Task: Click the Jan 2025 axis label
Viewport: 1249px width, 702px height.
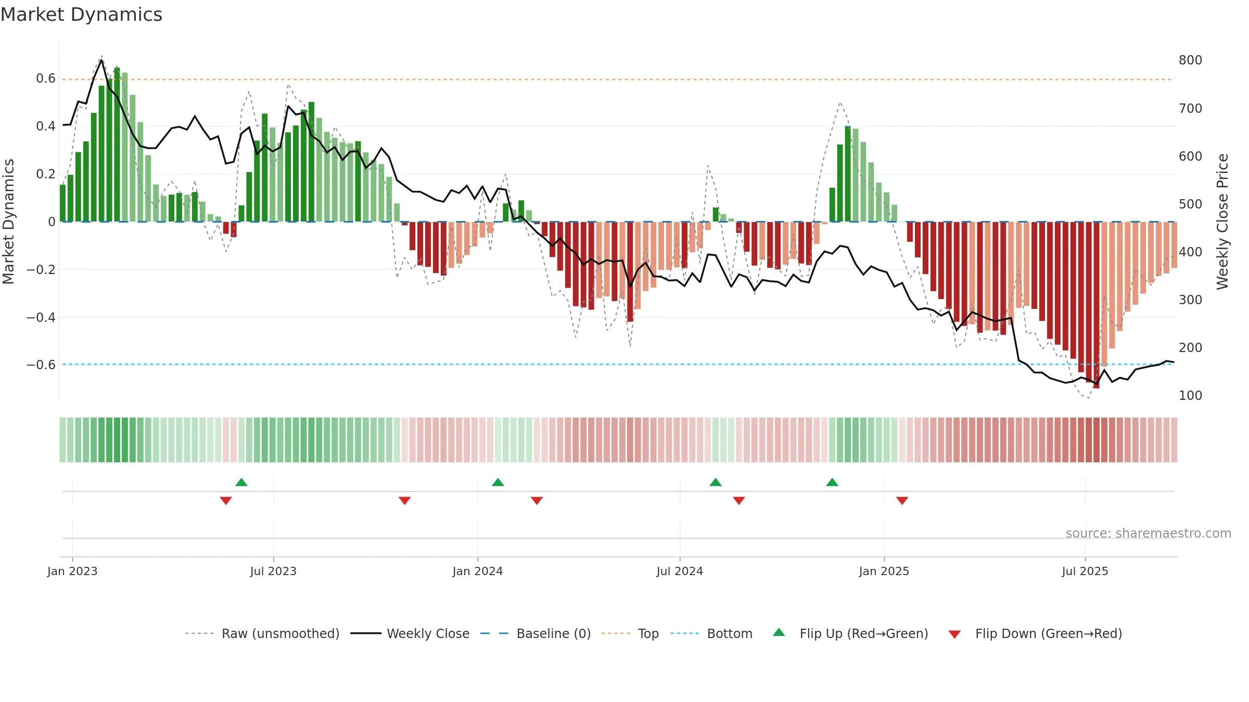Action: click(x=884, y=571)
